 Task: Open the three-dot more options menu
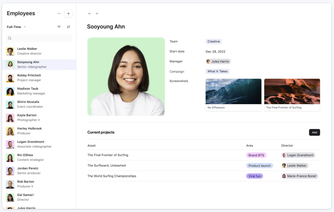59,14
